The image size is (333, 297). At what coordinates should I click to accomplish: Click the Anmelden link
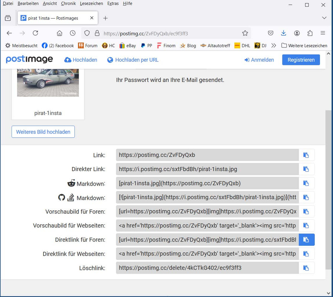[259, 60]
